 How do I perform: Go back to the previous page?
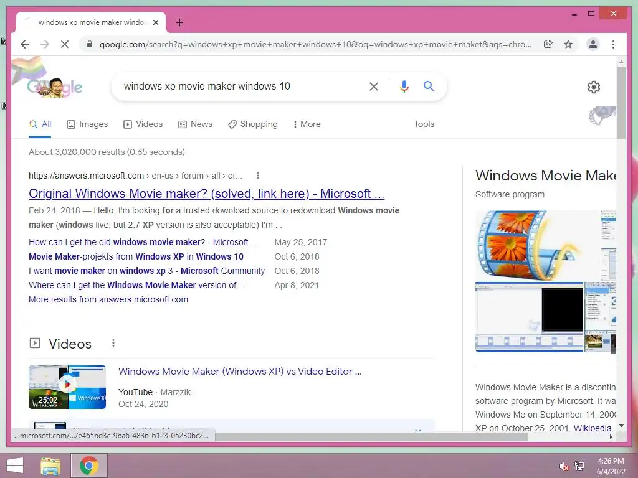coord(25,44)
